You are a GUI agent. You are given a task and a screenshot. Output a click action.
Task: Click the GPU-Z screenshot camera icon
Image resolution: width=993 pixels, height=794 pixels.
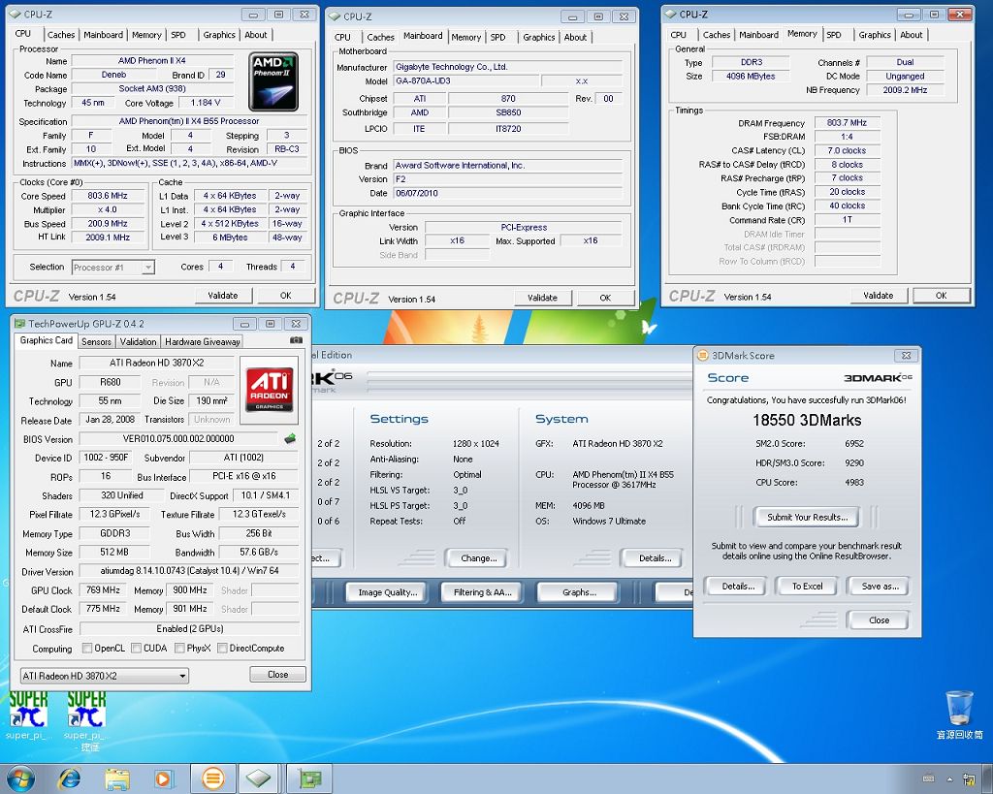coord(296,340)
